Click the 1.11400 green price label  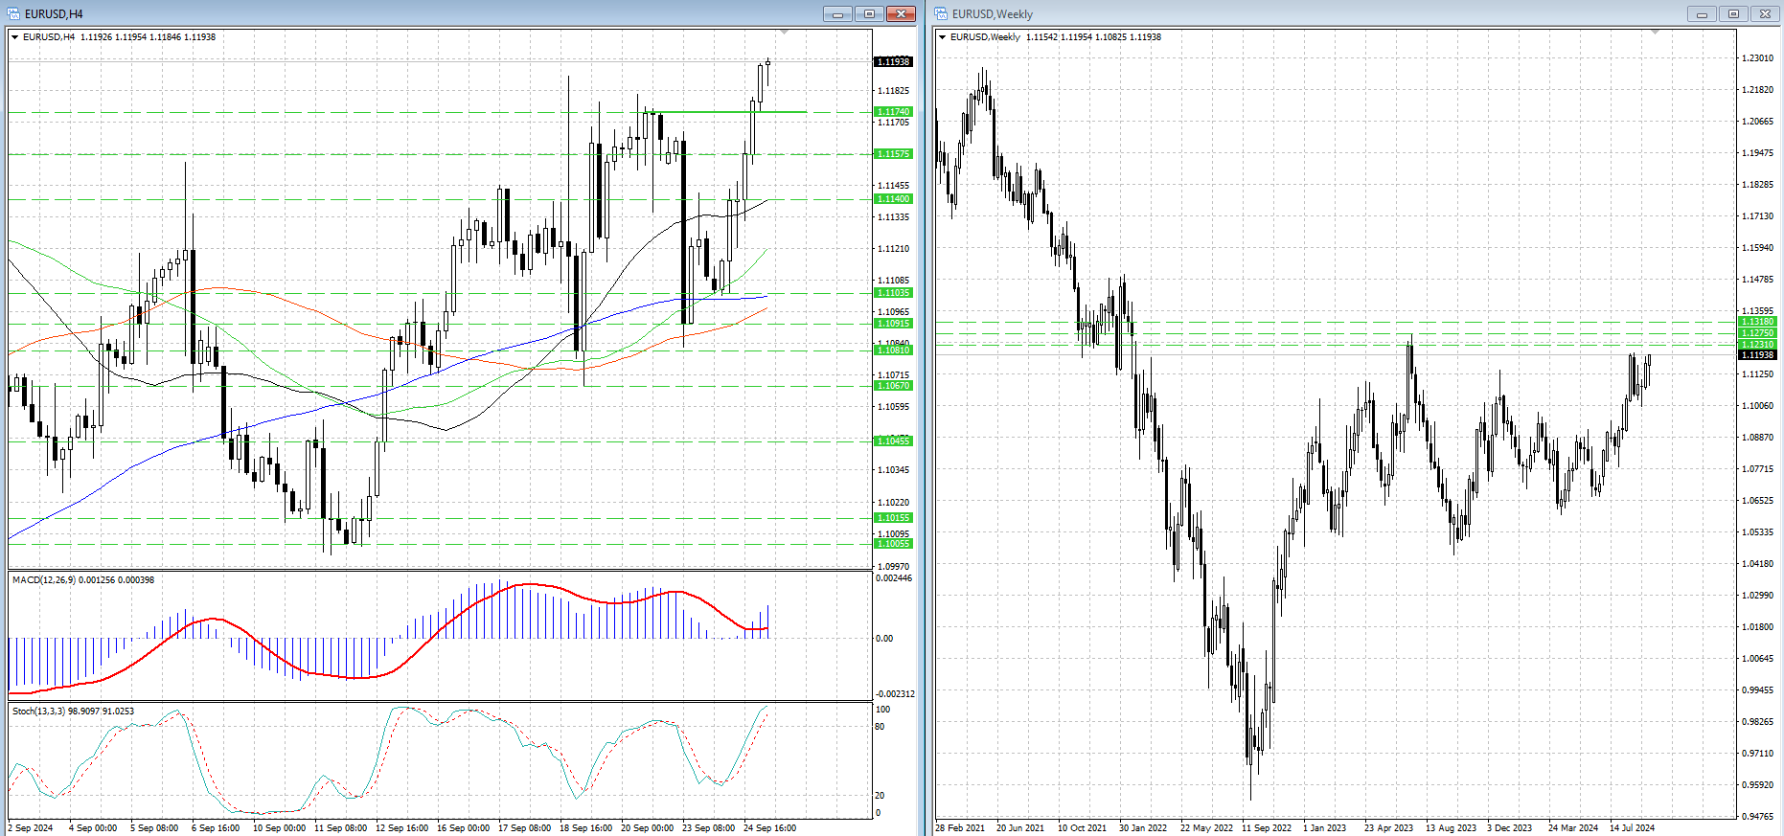tap(893, 199)
